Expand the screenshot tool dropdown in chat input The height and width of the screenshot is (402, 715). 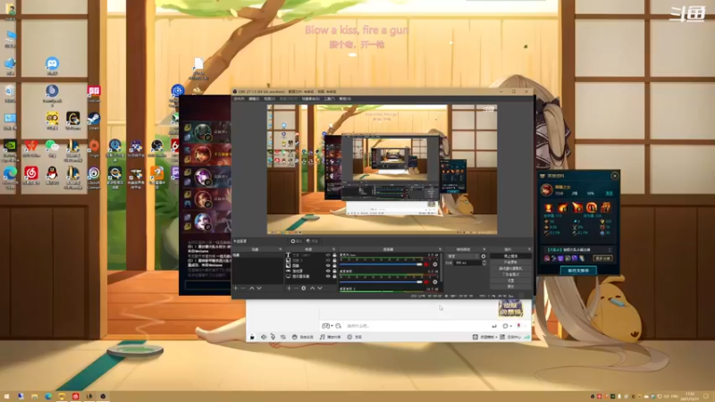332,326
